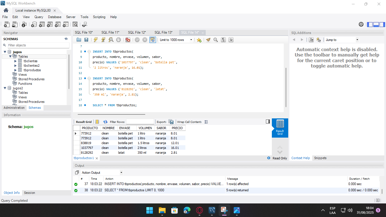Collapse the jugos schema node

tap(5, 52)
